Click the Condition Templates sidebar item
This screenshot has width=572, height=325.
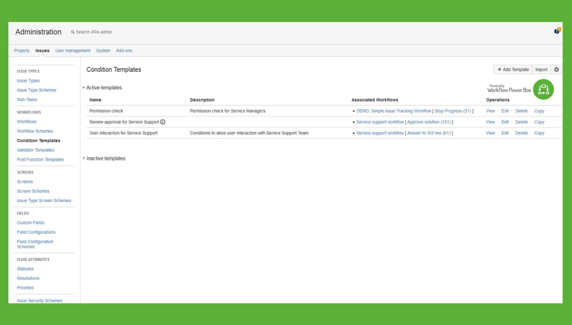[x=38, y=140]
